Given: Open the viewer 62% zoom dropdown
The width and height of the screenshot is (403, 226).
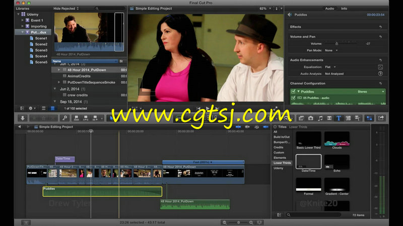Looking at the screenshot, I should [x=265, y=9].
